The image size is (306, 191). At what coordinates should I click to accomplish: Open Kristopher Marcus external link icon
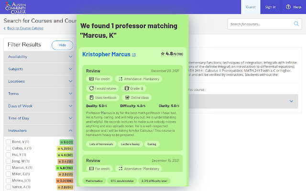134,55
